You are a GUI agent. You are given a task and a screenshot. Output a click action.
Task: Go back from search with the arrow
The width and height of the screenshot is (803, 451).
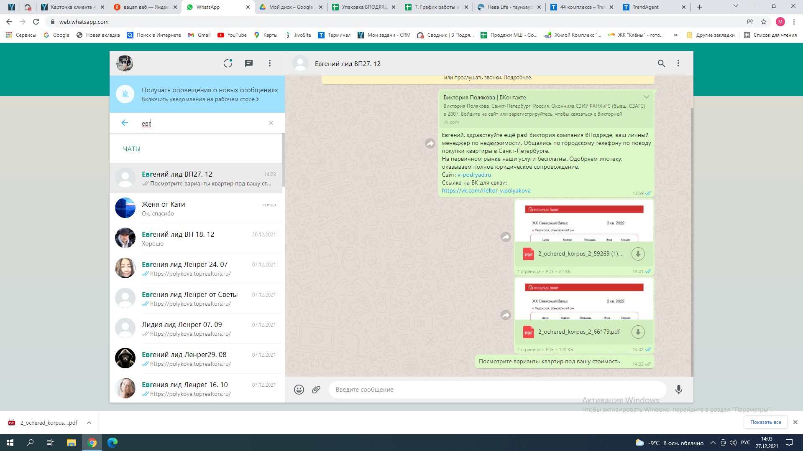(x=125, y=123)
